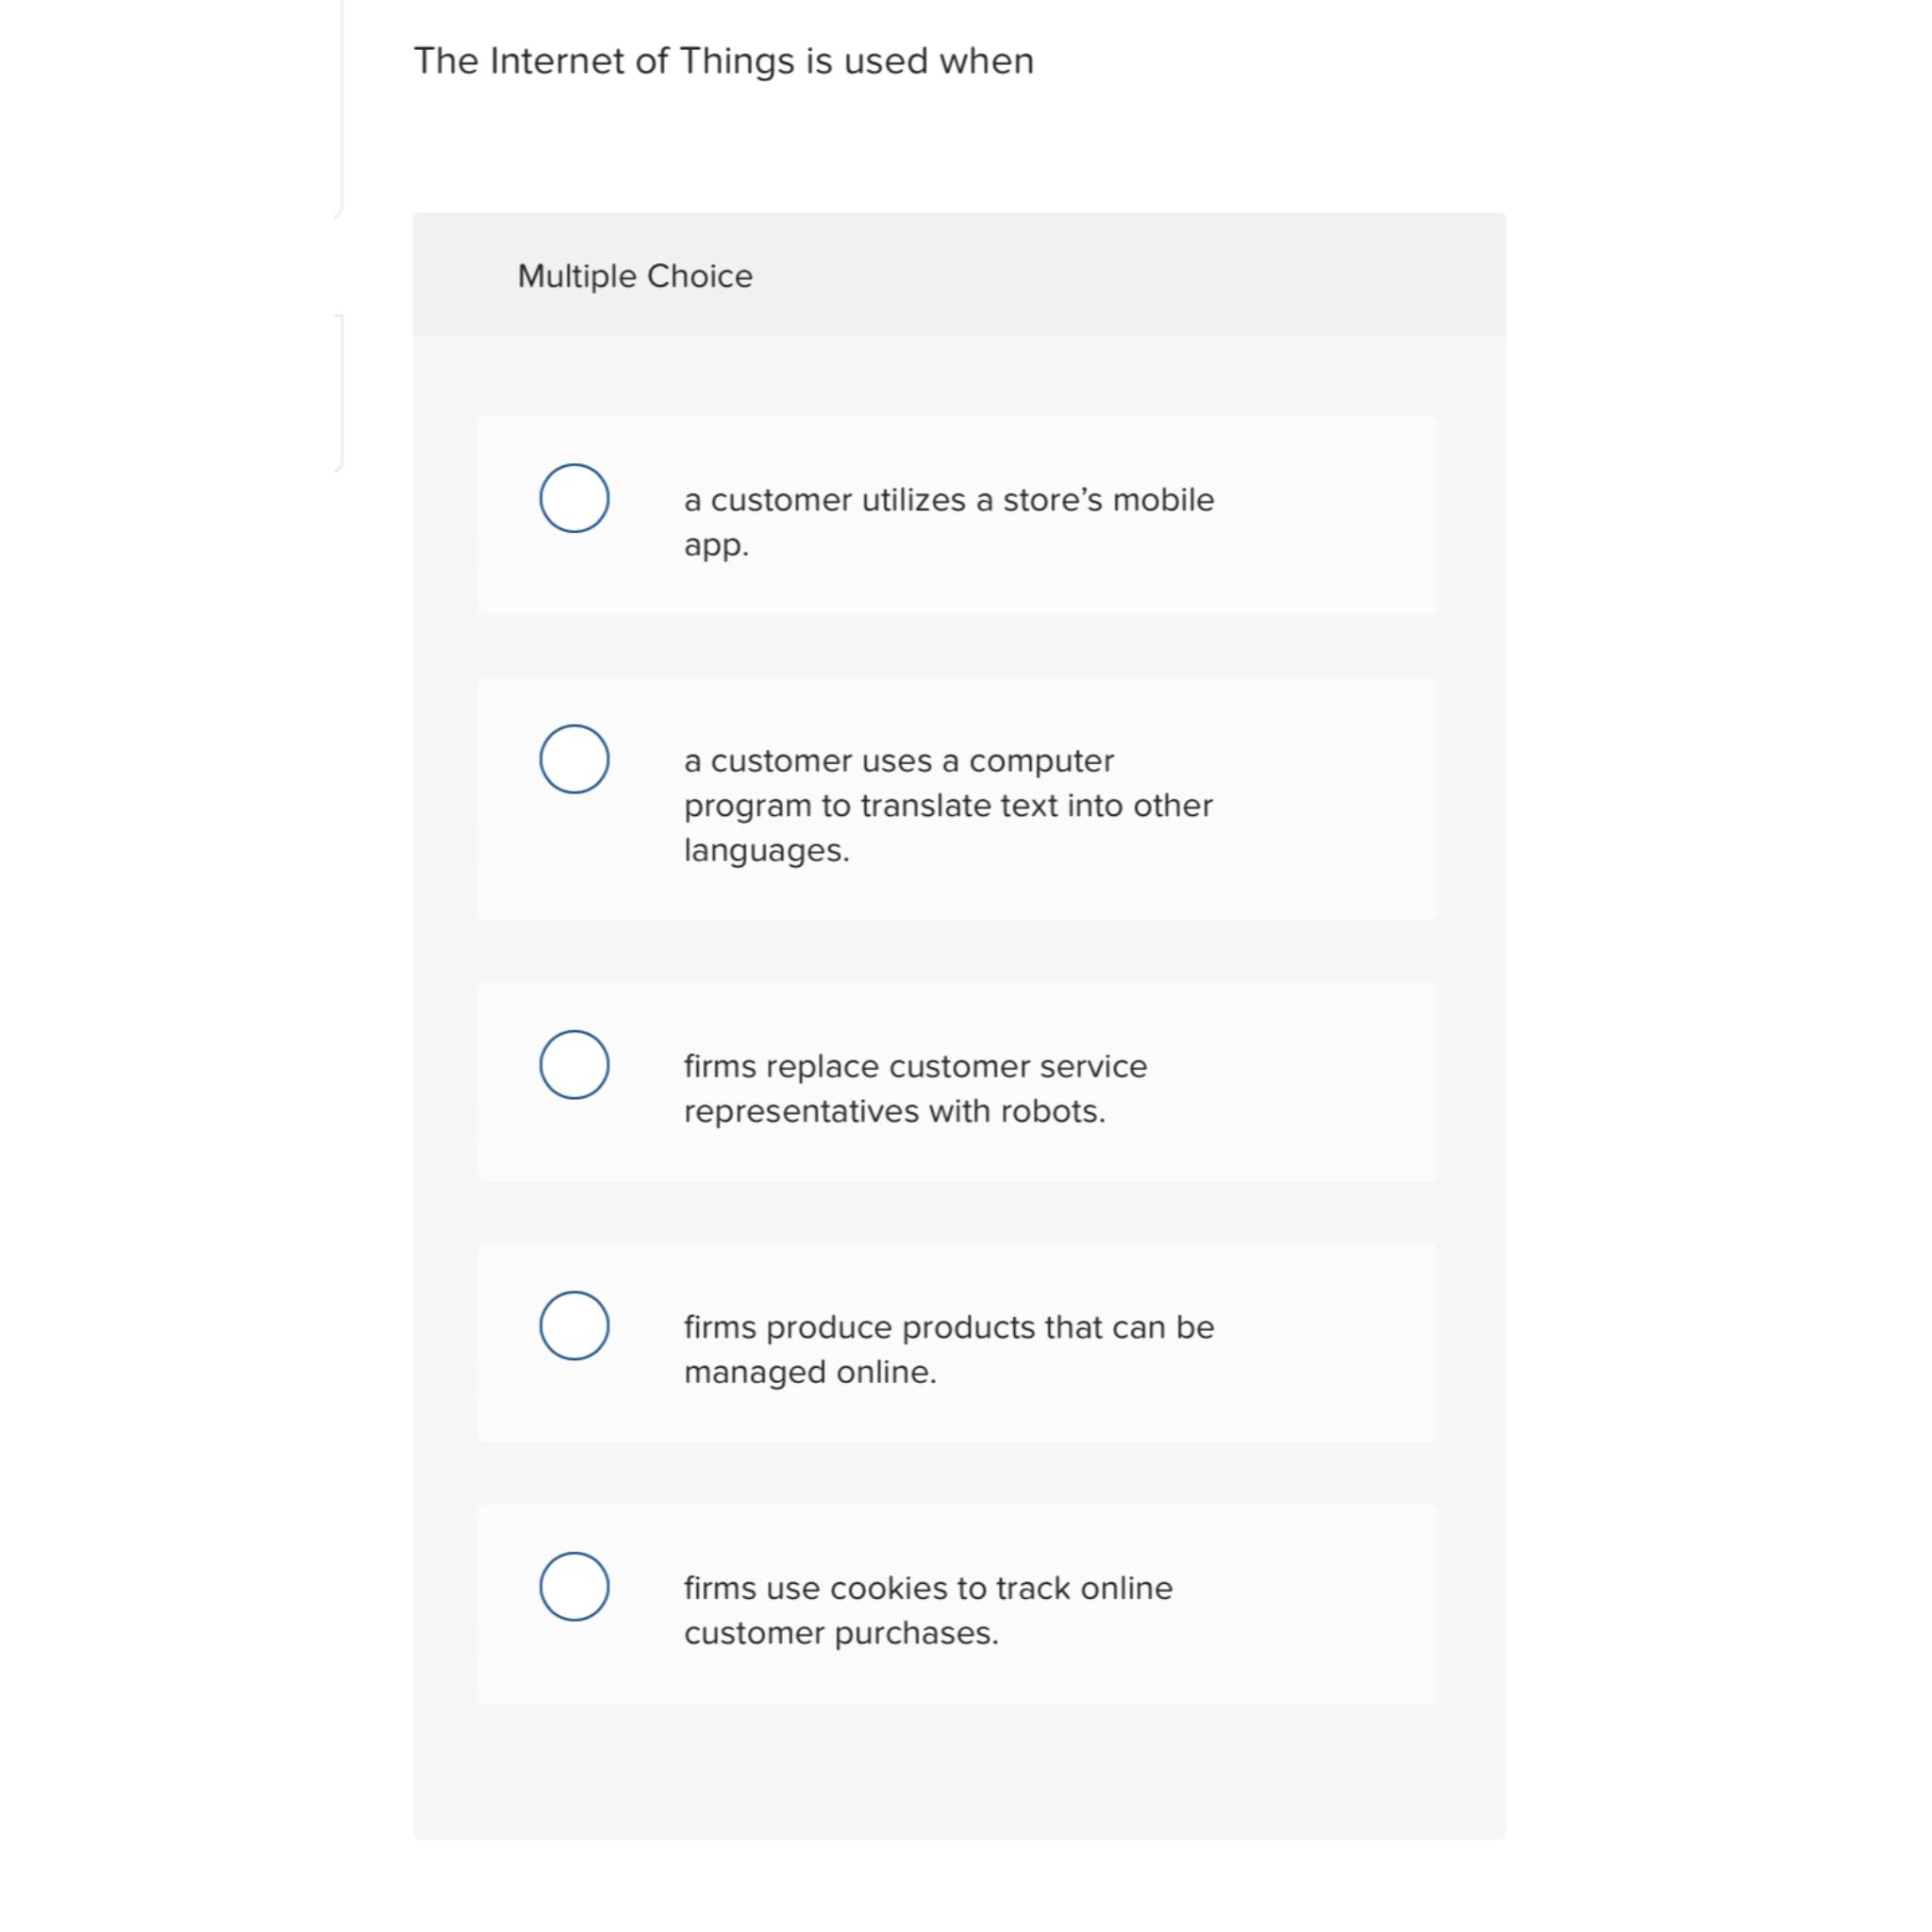Click the second answer option card
1932x1932 pixels.
tap(955, 798)
